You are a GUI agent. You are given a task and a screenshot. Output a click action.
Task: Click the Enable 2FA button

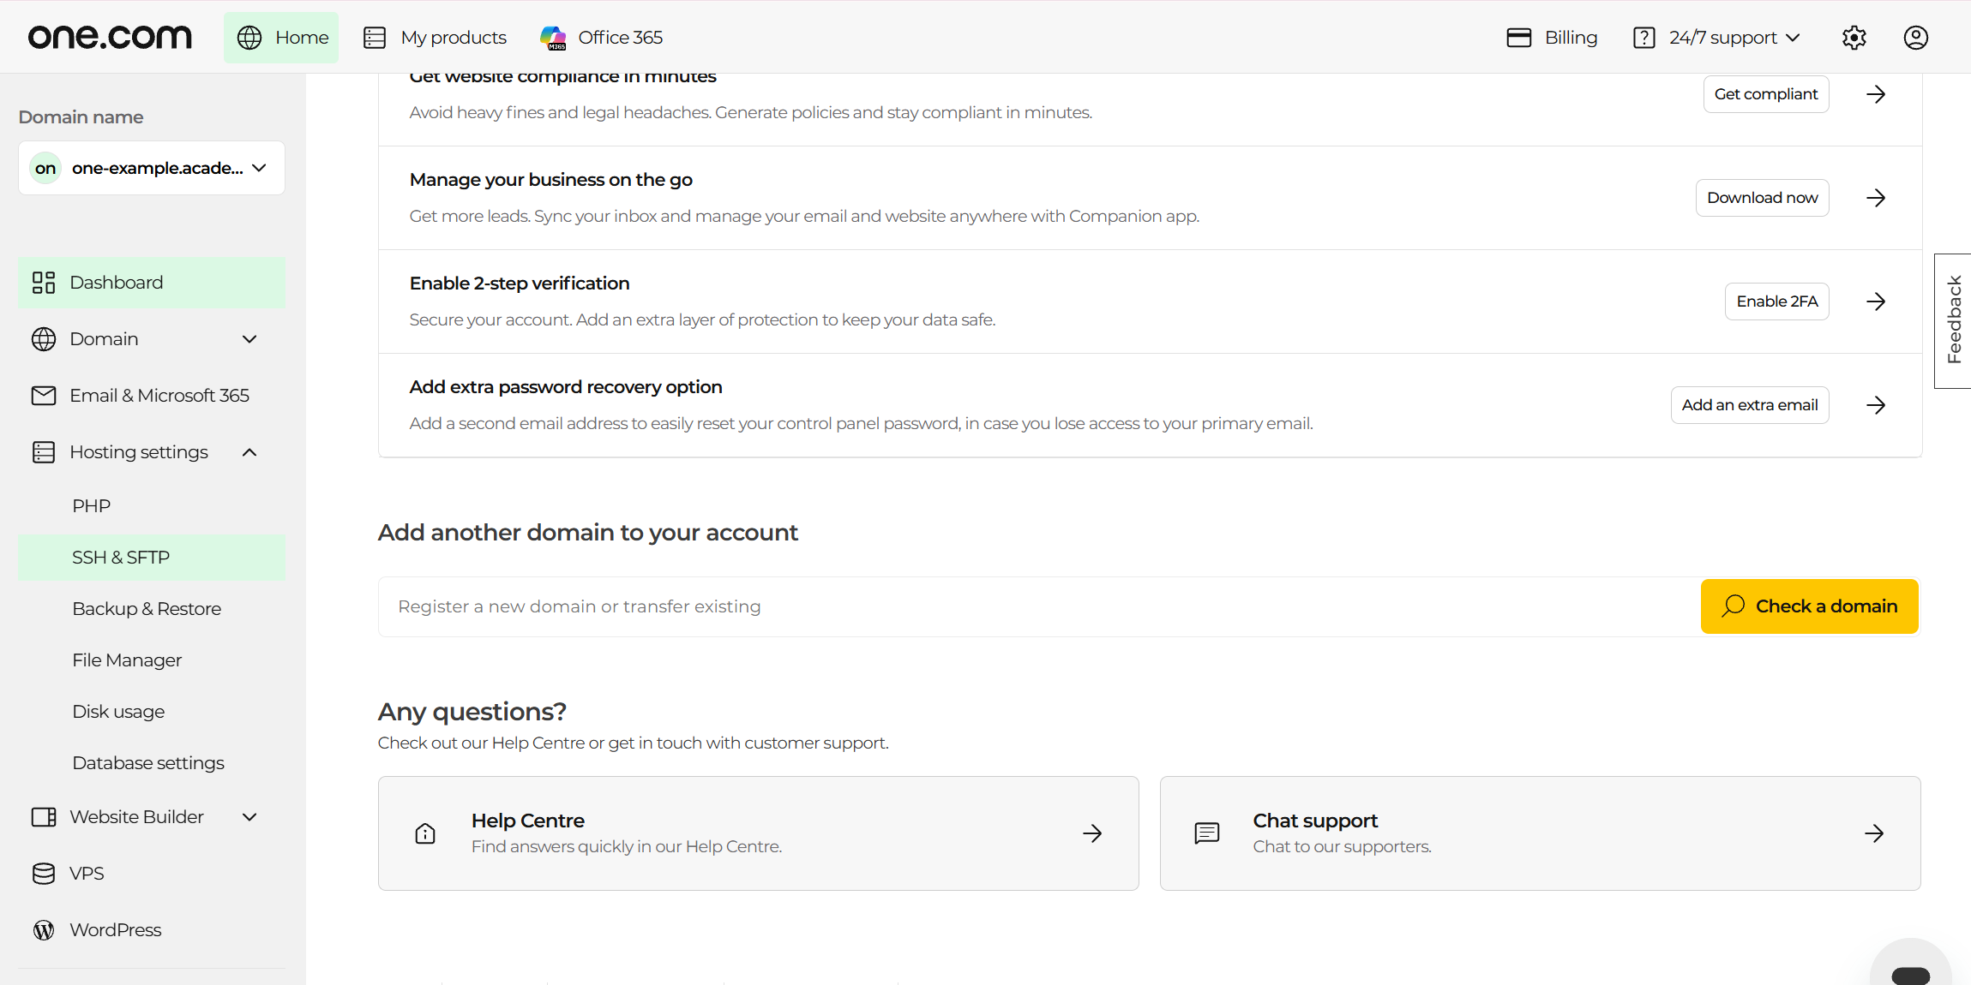[1776, 301]
